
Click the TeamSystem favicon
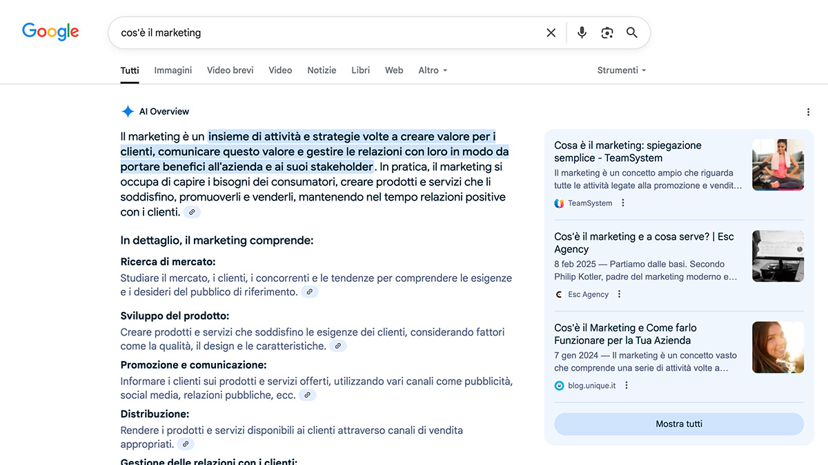559,203
